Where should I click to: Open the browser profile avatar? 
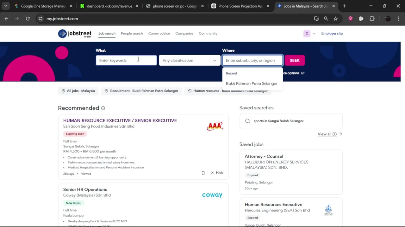tap(388, 19)
